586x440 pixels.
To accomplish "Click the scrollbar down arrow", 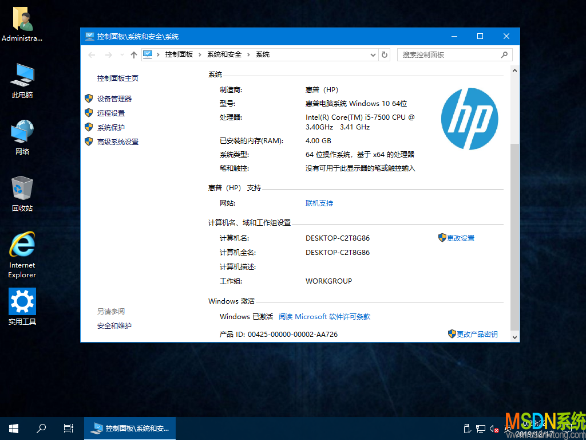I will click(x=513, y=337).
